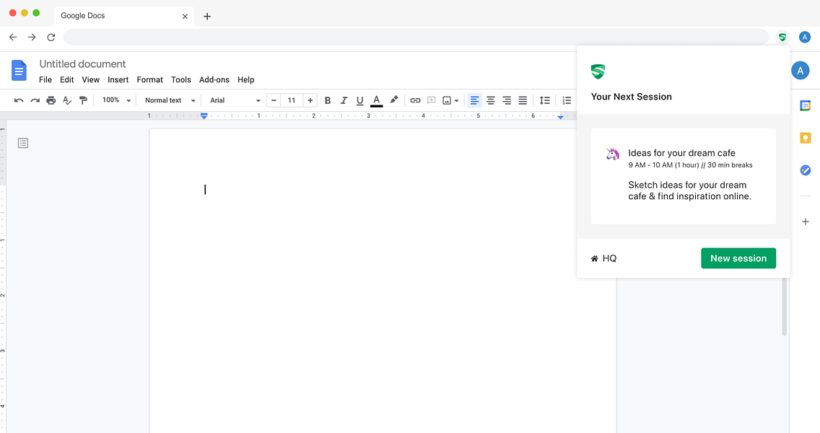Screen dimensions: 820x433
Task: Open the Google account avatar in Docs
Action: pos(800,71)
